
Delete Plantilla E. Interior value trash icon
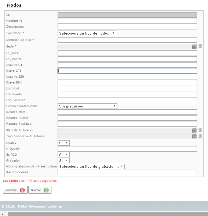pos(200,130)
